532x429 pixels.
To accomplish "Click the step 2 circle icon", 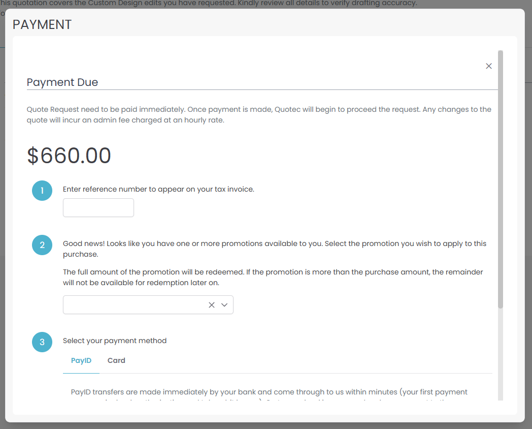I will (x=42, y=246).
